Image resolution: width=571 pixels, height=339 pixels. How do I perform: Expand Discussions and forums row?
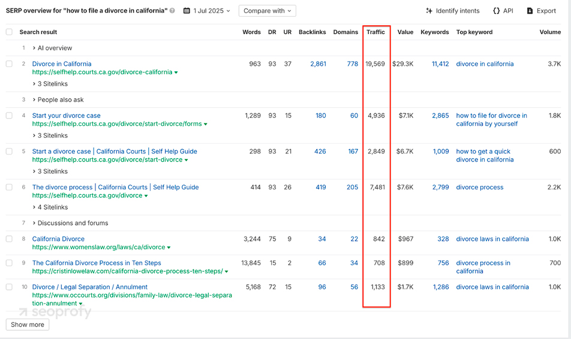click(x=70, y=223)
